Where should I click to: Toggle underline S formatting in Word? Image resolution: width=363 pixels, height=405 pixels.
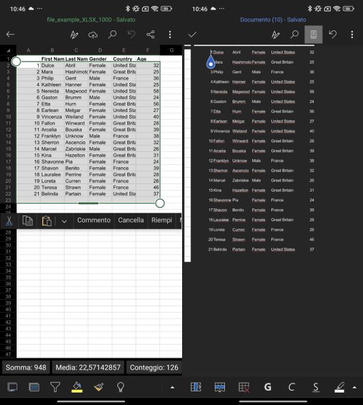click(x=315, y=387)
